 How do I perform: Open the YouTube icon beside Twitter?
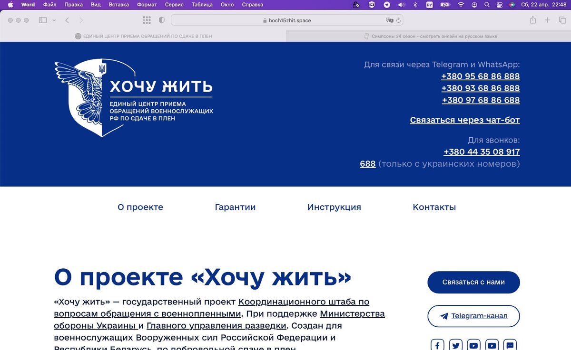pyautogui.click(x=473, y=345)
